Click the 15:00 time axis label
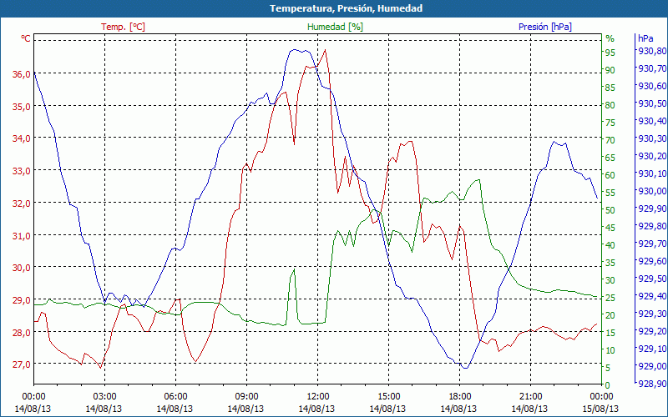 pos(388,397)
